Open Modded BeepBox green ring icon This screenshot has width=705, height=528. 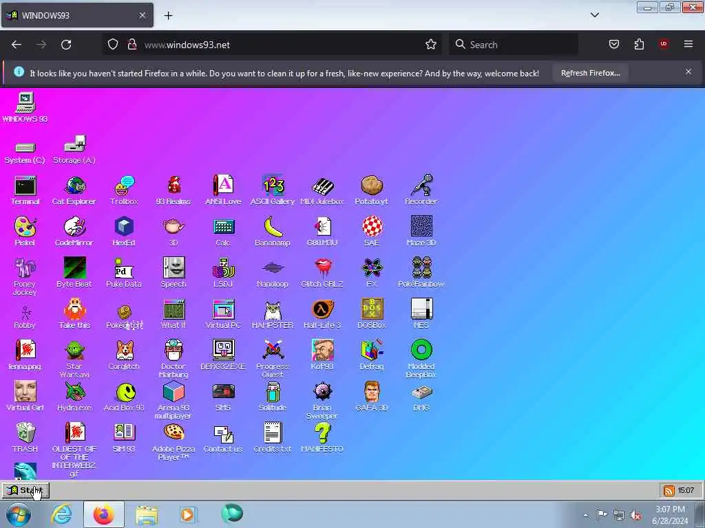tap(421, 358)
